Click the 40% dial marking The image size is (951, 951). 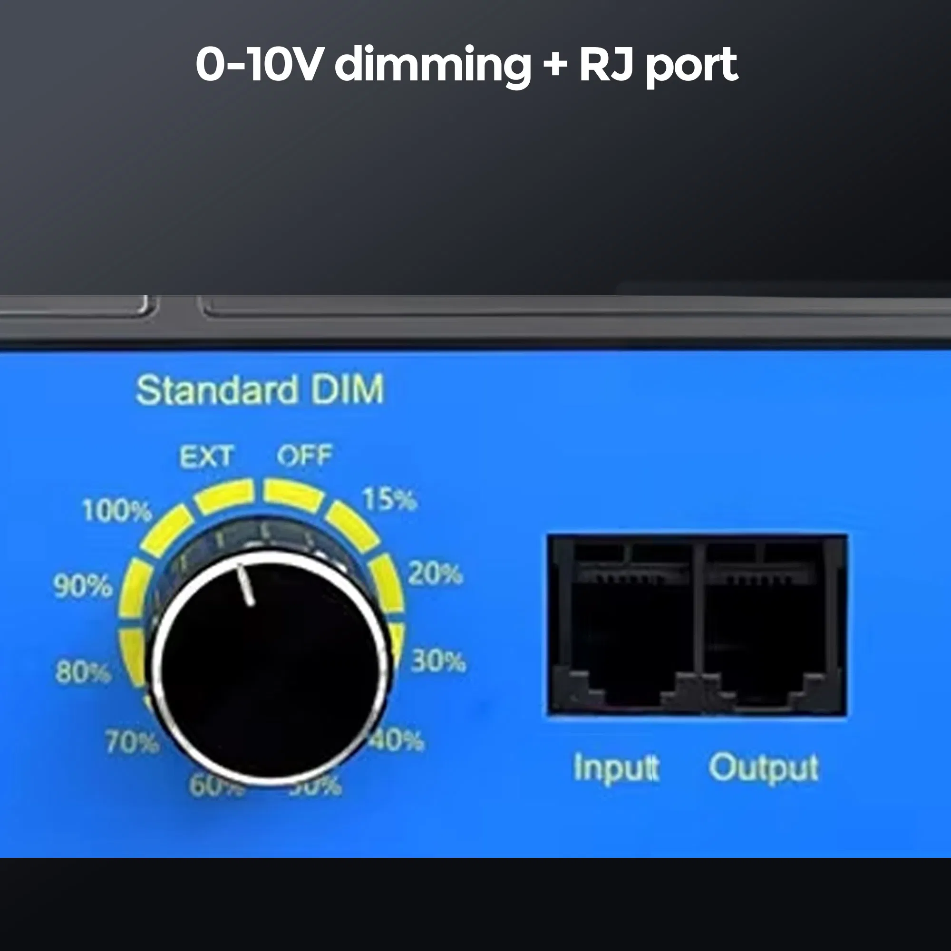[x=398, y=739]
